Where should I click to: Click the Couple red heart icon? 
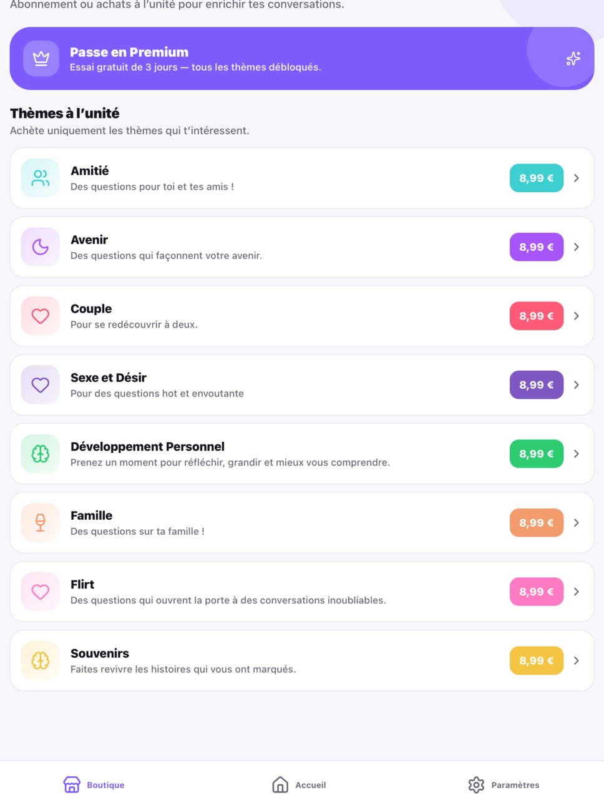pyautogui.click(x=41, y=316)
